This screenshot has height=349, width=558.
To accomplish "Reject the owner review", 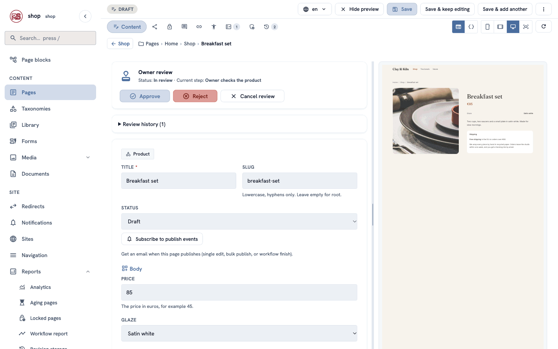I will click(195, 96).
